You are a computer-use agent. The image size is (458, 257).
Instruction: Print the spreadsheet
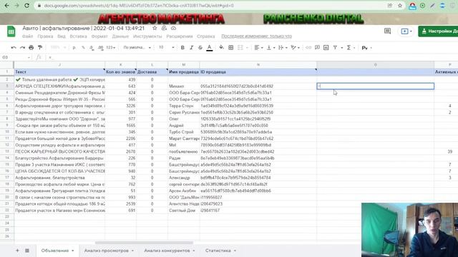pyautogui.click(x=31, y=48)
